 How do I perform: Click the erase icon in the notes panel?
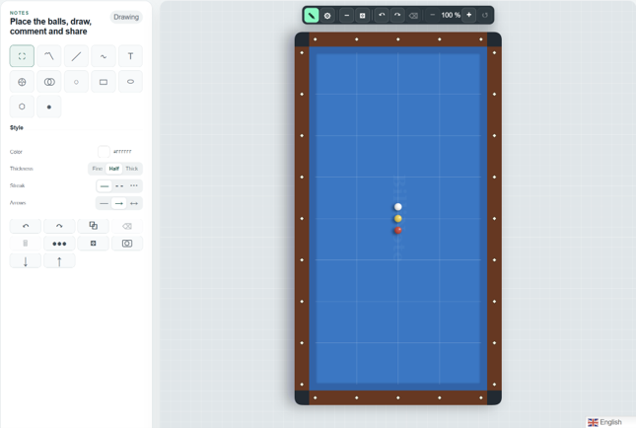(127, 226)
